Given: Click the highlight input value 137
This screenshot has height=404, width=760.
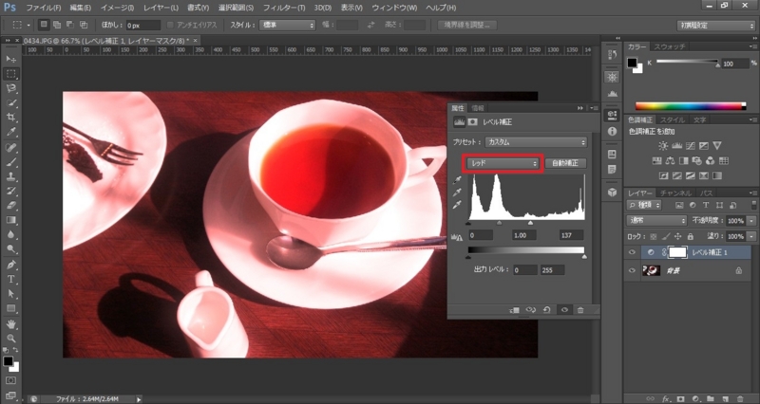Looking at the screenshot, I should click(571, 235).
